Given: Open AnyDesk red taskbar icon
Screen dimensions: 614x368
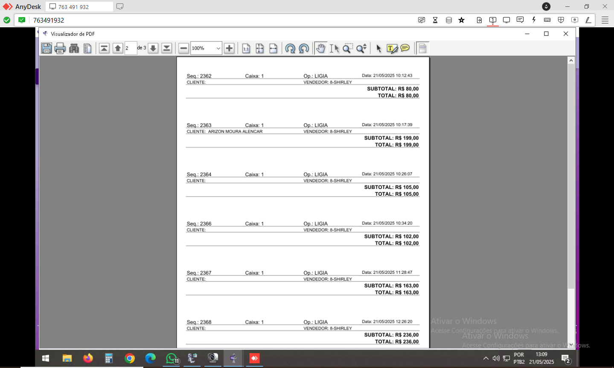Looking at the screenshot, I should [254, 358].
